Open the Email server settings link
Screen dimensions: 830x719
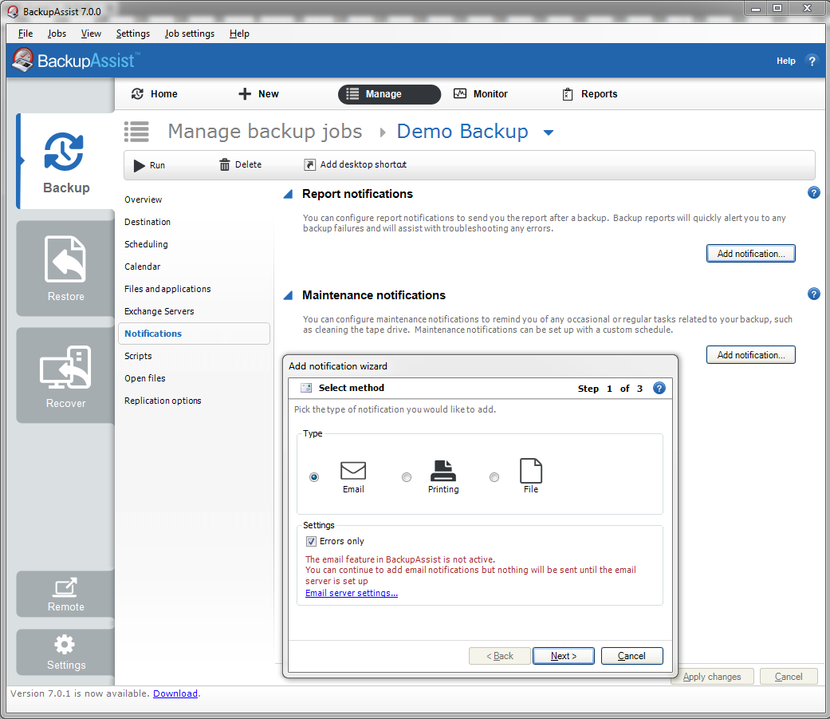(351, 594)
